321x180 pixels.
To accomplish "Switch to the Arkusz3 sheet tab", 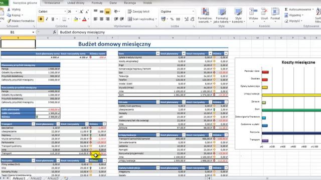I will click(x=53, y=178).
